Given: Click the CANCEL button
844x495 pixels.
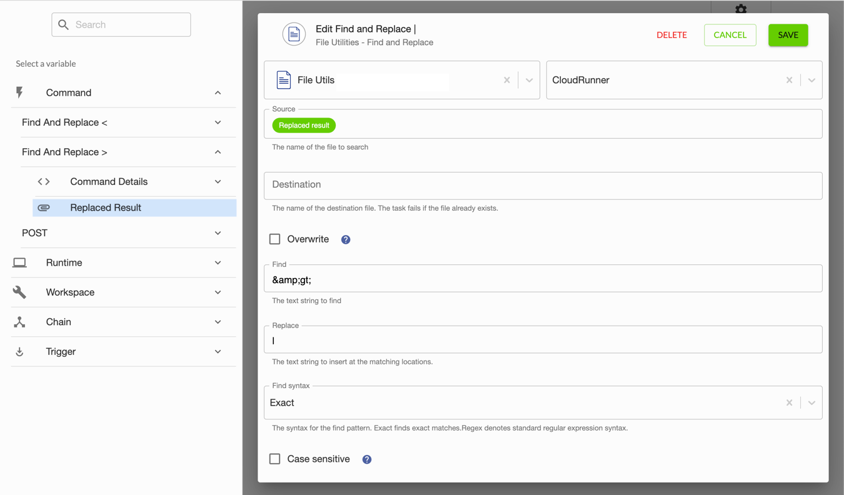Looking at the screenshot, I should point(730,35).
